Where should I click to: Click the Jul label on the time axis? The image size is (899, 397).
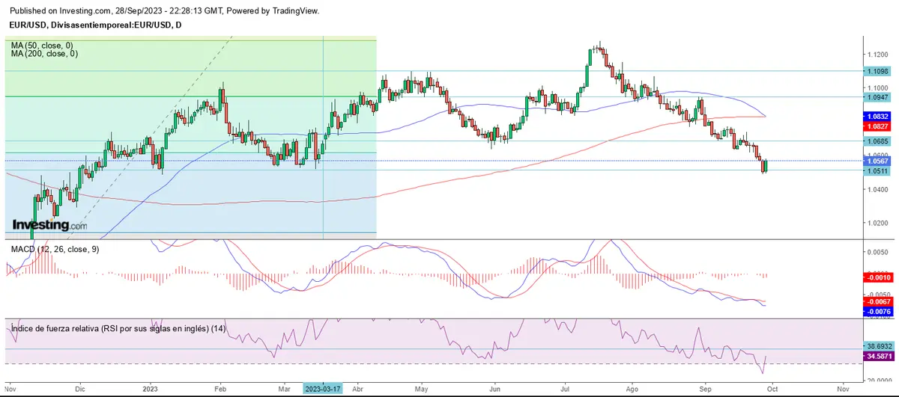[565, 389]
